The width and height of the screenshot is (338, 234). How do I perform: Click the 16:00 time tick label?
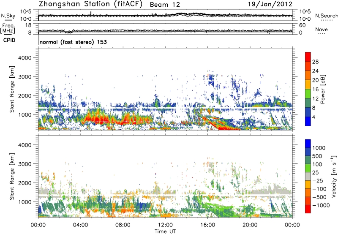207,225
